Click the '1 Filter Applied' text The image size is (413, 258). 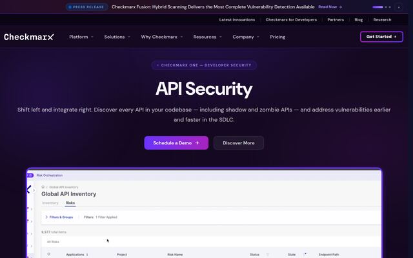click(x=106, y=217)
